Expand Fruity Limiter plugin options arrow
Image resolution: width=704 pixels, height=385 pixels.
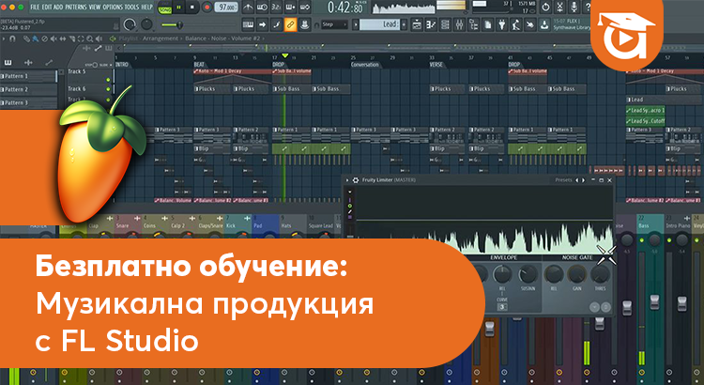[x=347, y=180]
